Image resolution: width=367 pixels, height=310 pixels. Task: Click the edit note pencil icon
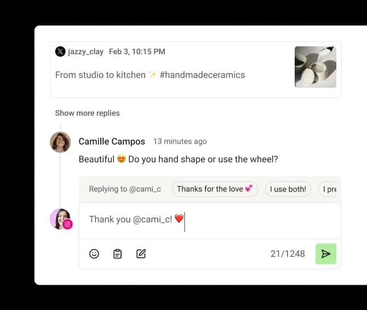click(141, 254)
